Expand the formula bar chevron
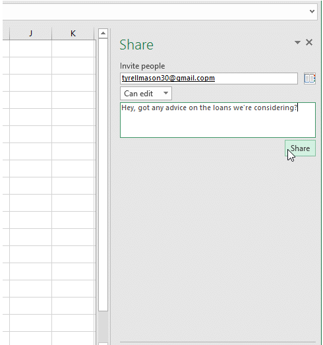The width and height of the screenshot is (323, 345). [x=312, y=11]
